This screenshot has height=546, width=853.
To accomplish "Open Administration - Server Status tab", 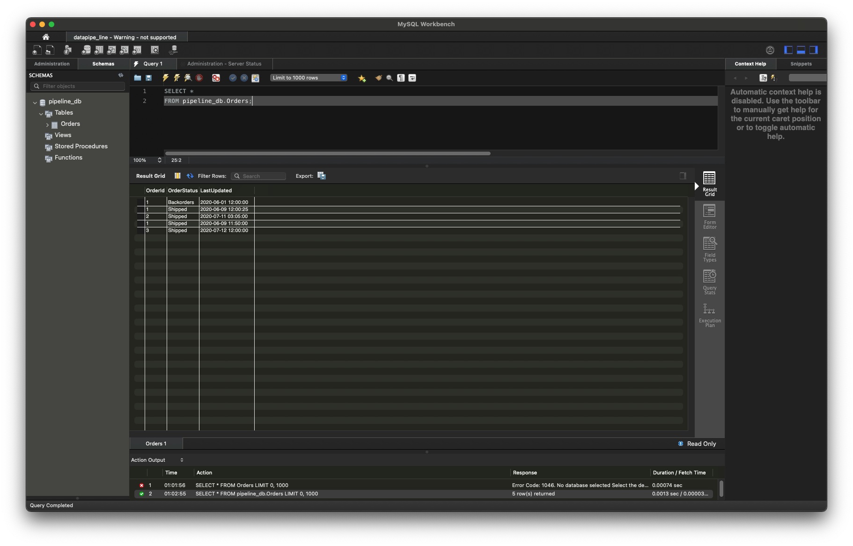I will 224,64.
